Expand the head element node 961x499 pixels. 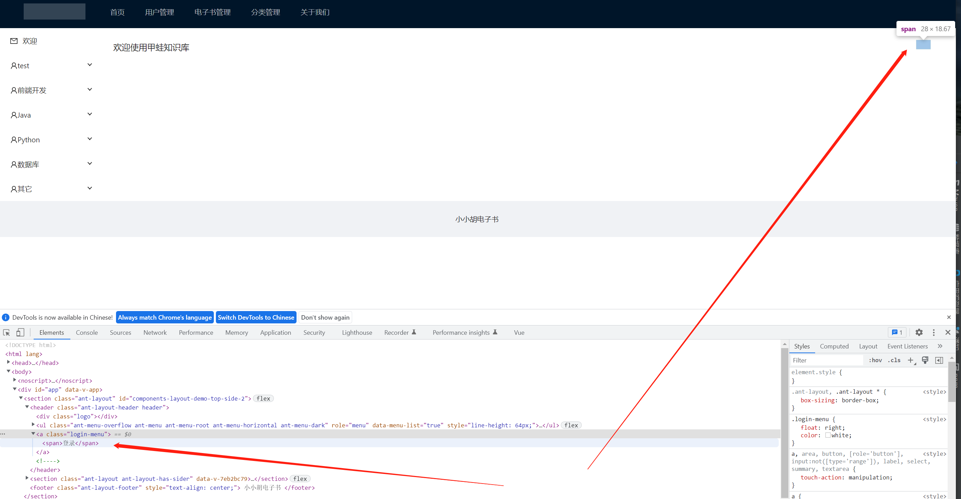9,362
